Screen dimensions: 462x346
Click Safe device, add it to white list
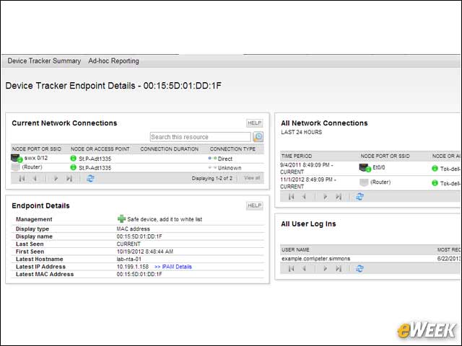tap(165, 219)
